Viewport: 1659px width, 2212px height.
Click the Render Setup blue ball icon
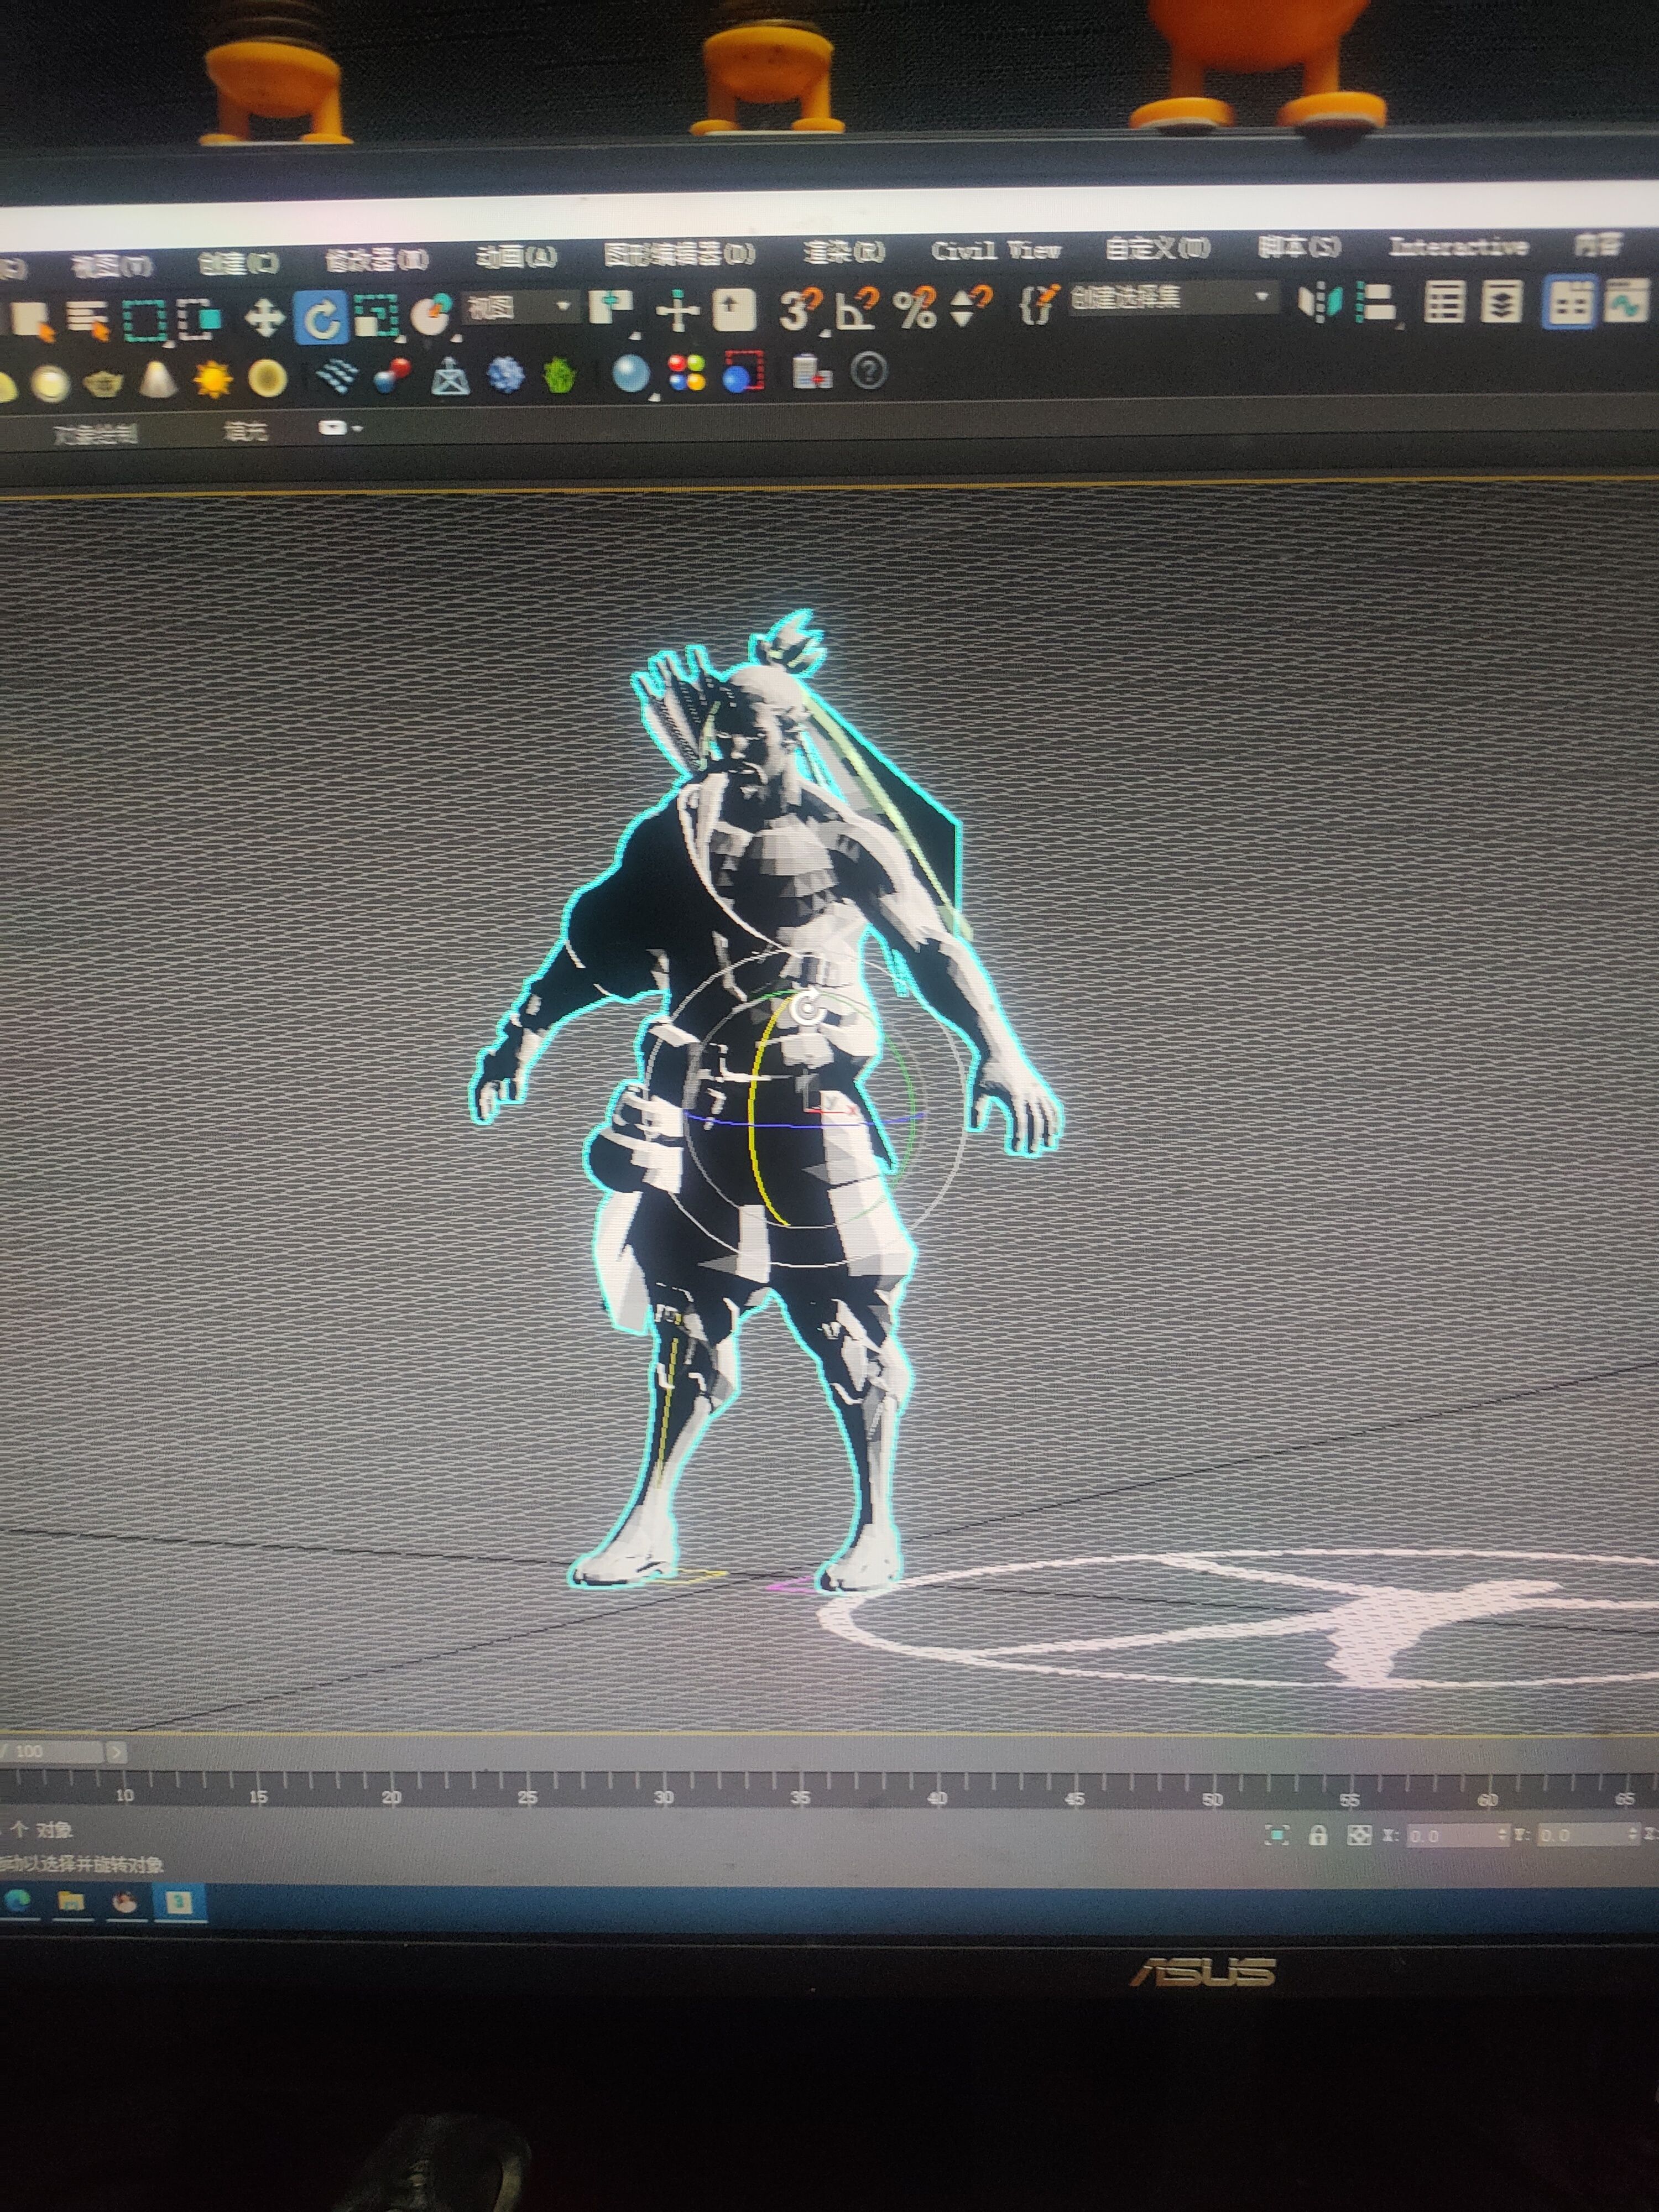click(x=742, y=372)
